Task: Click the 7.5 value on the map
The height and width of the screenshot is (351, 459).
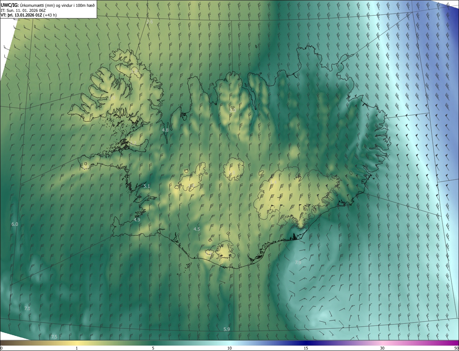Action: click(x=54, y=337)
